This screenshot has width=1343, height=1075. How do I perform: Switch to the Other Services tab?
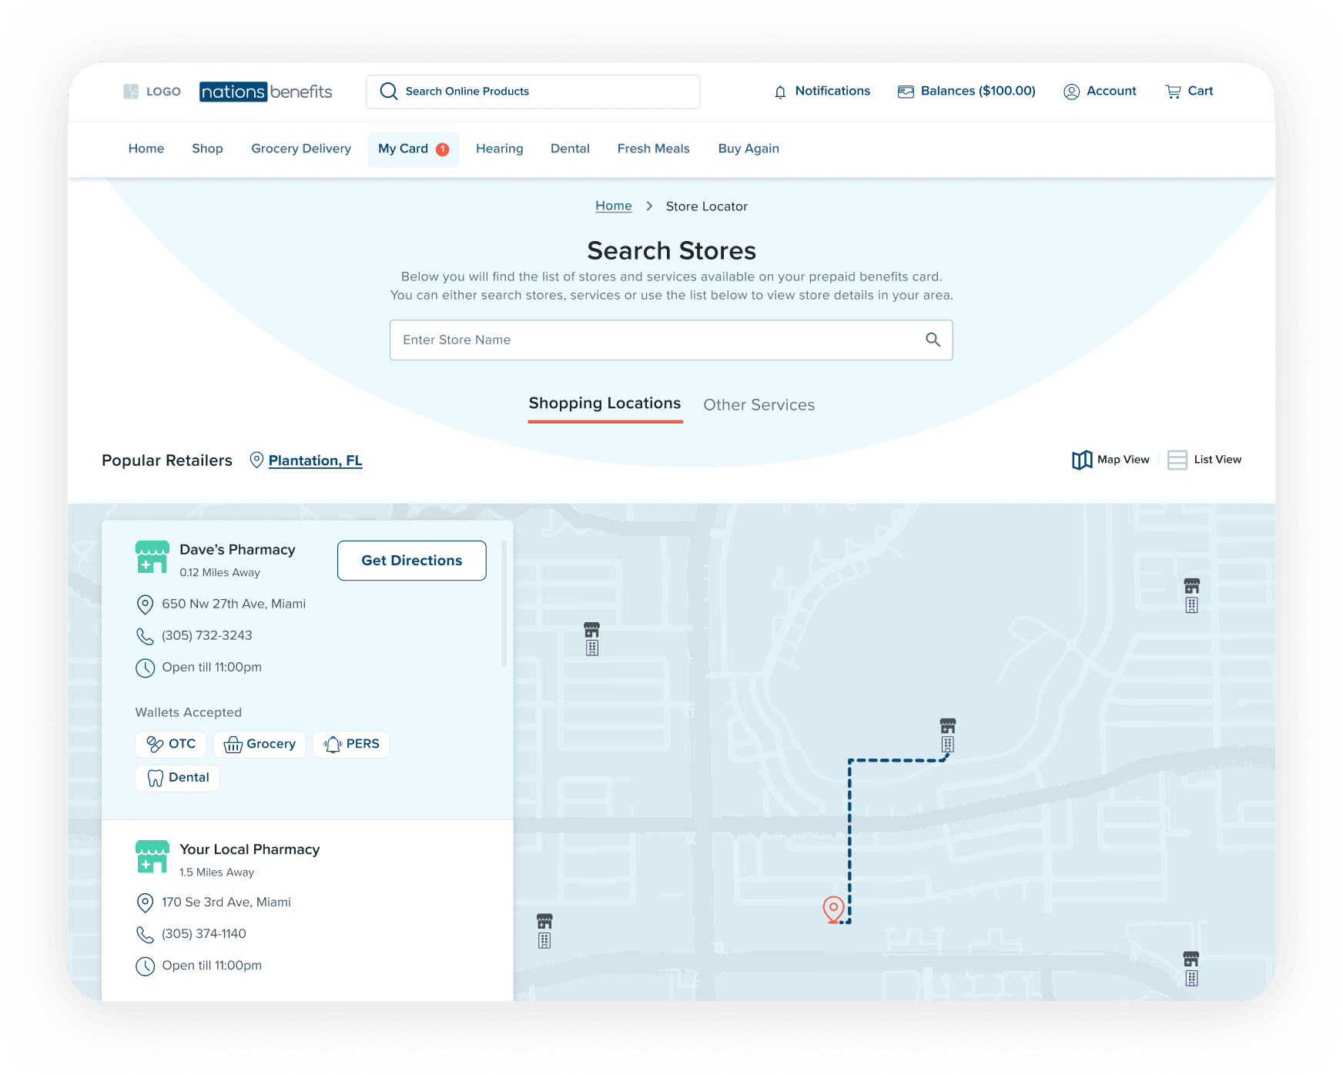tap(759, 404)
